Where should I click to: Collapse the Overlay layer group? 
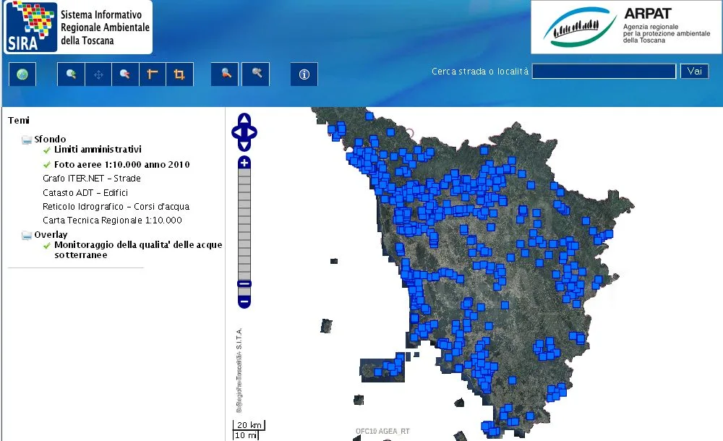tap(27, 235)
